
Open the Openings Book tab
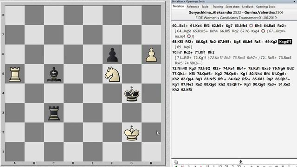265,6
